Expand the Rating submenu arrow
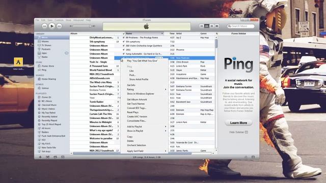The height and width of the screenshot is (183, 326). [x=166, y=89]
